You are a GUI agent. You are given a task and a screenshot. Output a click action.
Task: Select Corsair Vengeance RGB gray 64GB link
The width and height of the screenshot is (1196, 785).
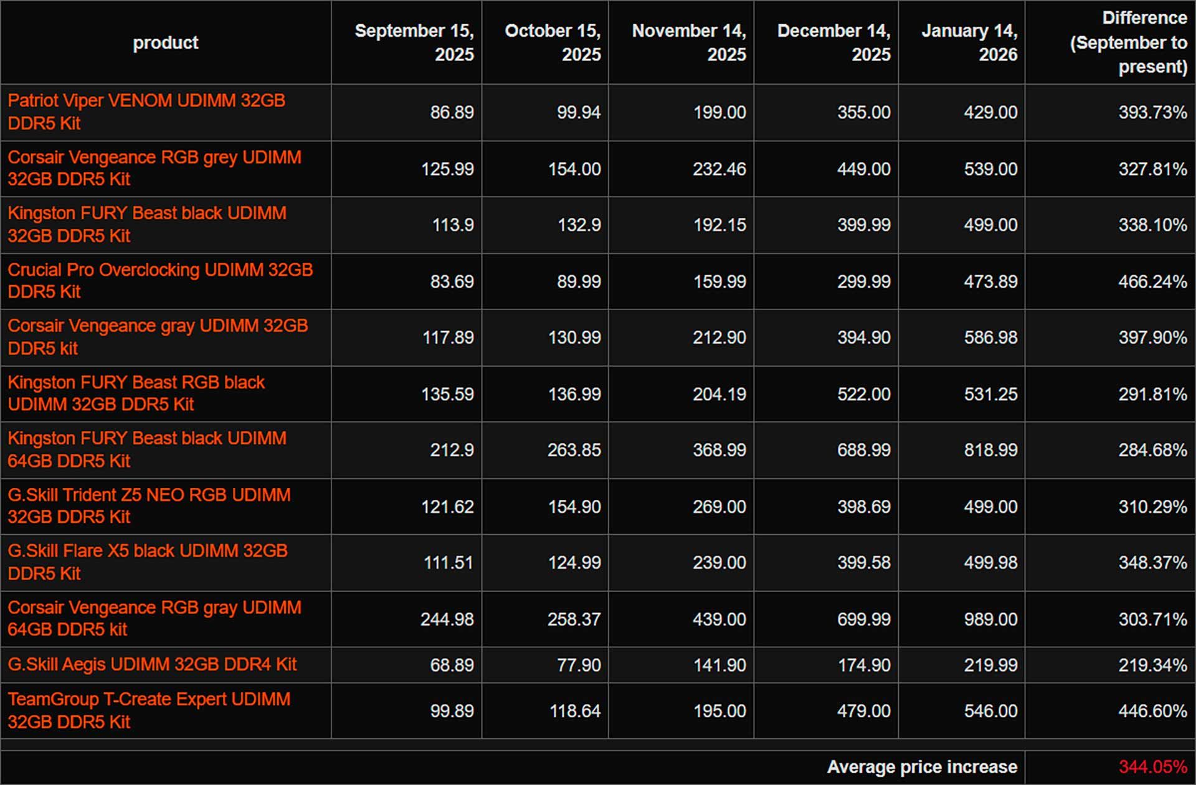coord(154,608)
